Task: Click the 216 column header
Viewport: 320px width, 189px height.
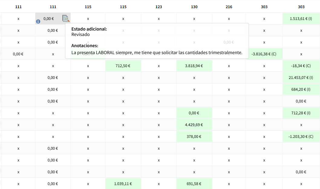Action: click(229, 7)
